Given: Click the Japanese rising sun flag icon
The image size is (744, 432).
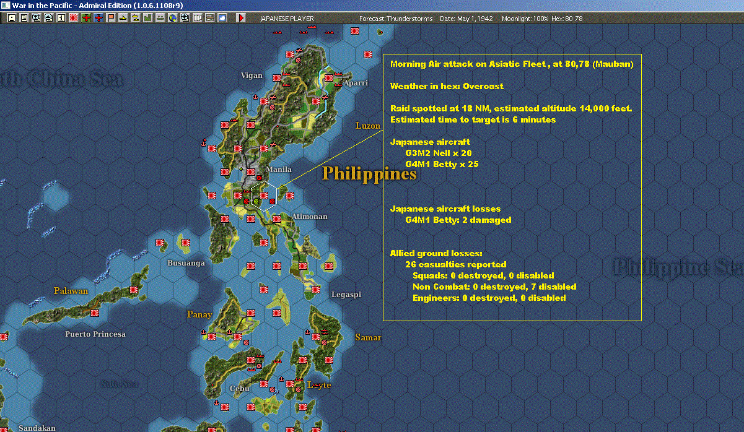Looking at the screenshot, I should click(73, 18).
